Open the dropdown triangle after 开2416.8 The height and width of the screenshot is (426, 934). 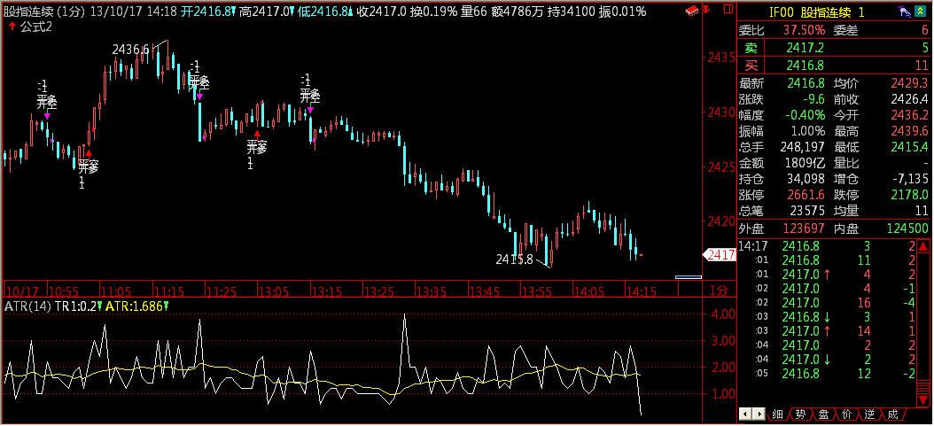tap(234, 12)
